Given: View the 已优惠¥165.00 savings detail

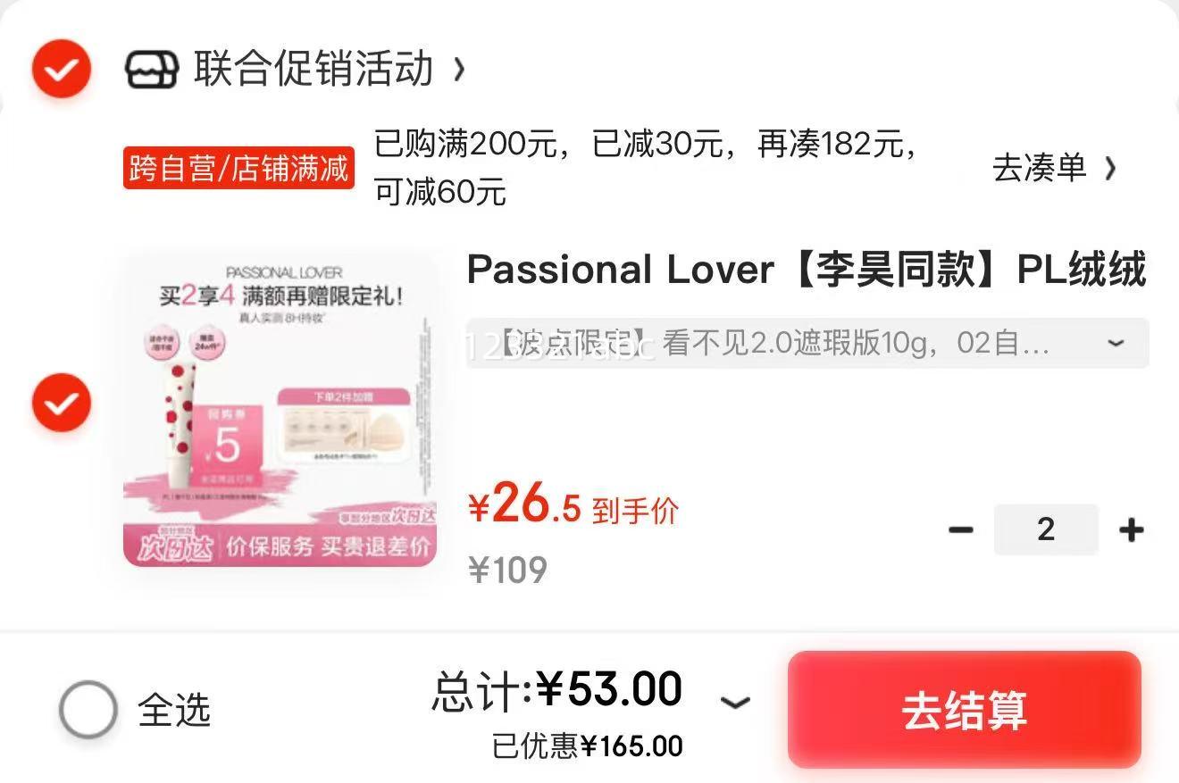Looking at the screenshot, I should tap(587, 746).
